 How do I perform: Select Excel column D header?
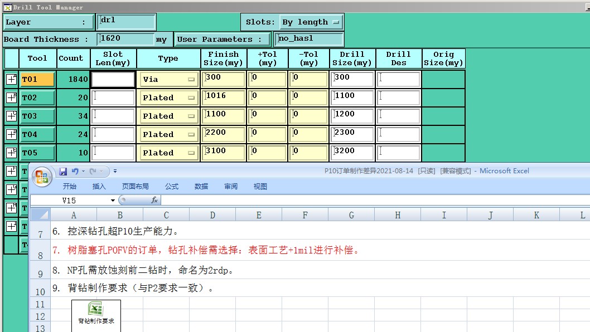click(212, 215)
